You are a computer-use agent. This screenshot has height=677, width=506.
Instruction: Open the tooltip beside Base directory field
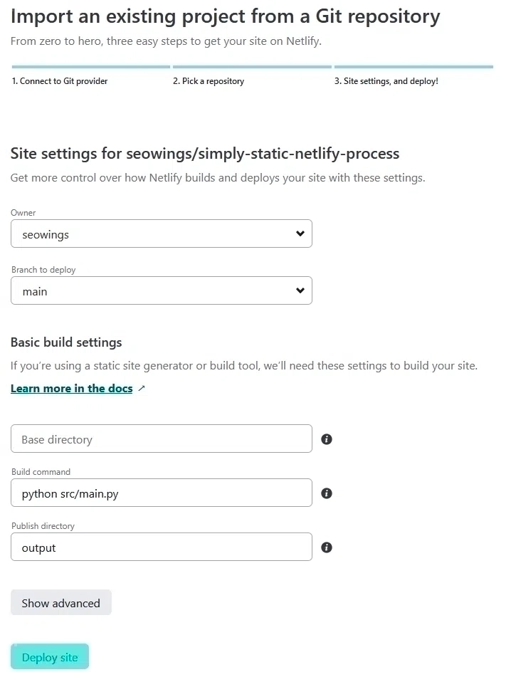327,439
